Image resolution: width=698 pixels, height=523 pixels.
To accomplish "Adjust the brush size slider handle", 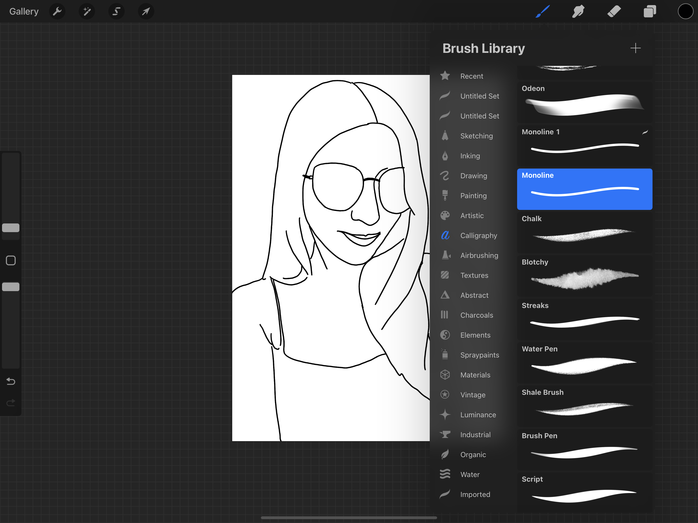I will tap(11, 228).
